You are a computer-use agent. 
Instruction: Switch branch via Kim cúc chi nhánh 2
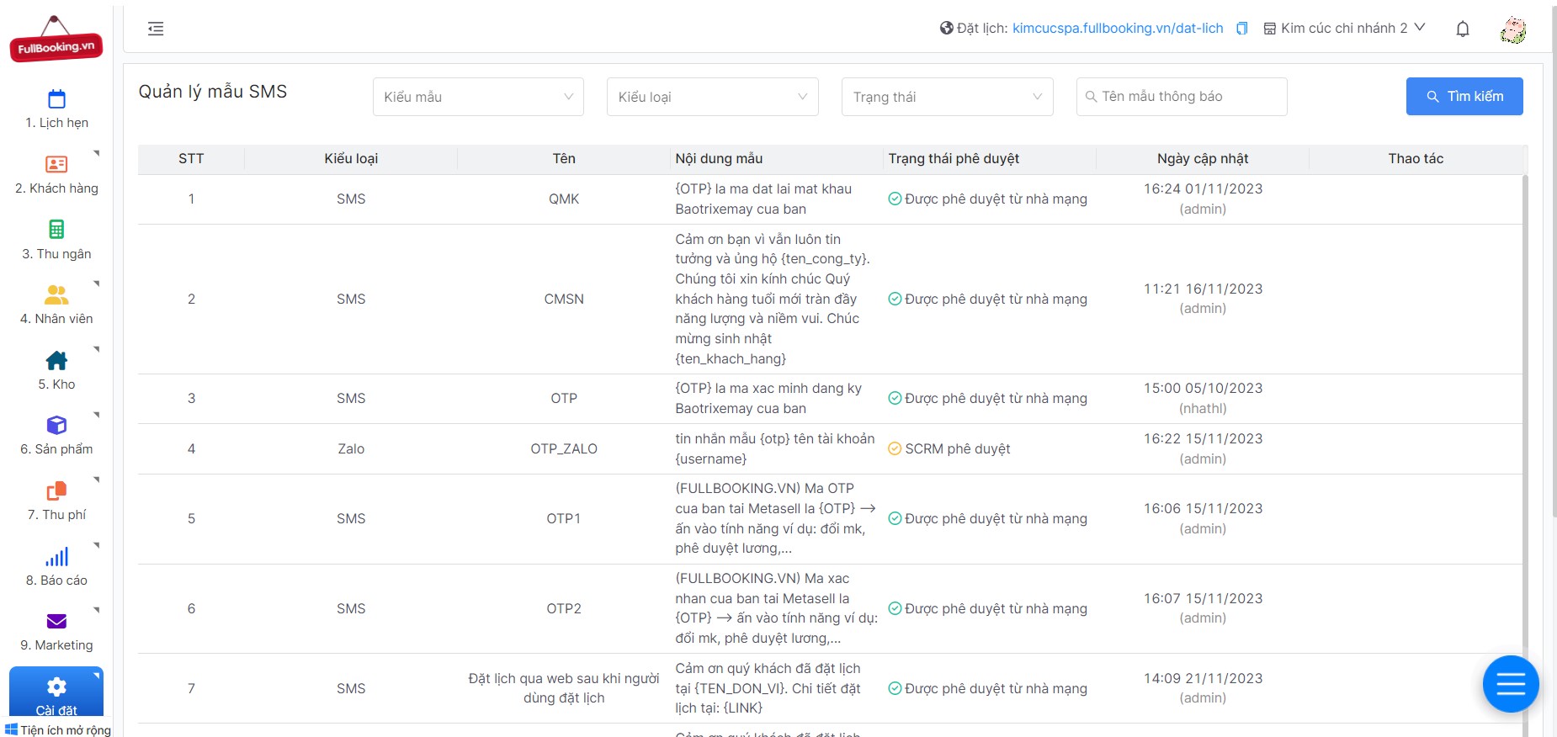point(1344,29)
